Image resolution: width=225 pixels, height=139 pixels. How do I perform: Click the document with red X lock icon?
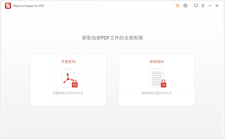[158, 78]
